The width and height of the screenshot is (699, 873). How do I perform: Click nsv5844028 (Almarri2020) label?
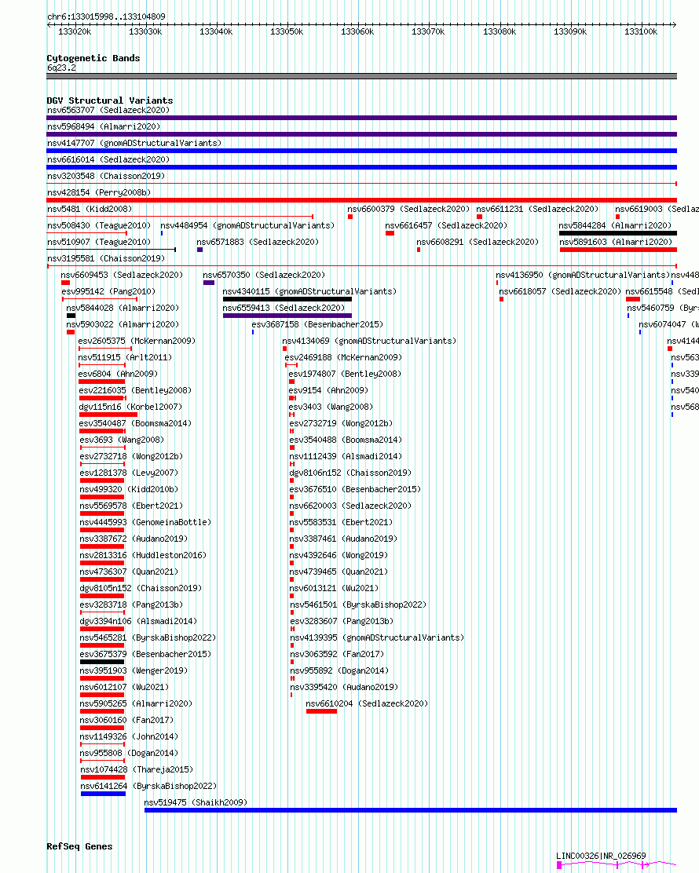click(123, 308)
